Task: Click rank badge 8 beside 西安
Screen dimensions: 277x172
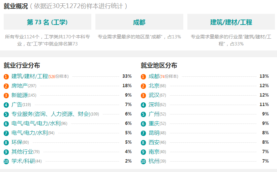Action: [x=143, y=142]
